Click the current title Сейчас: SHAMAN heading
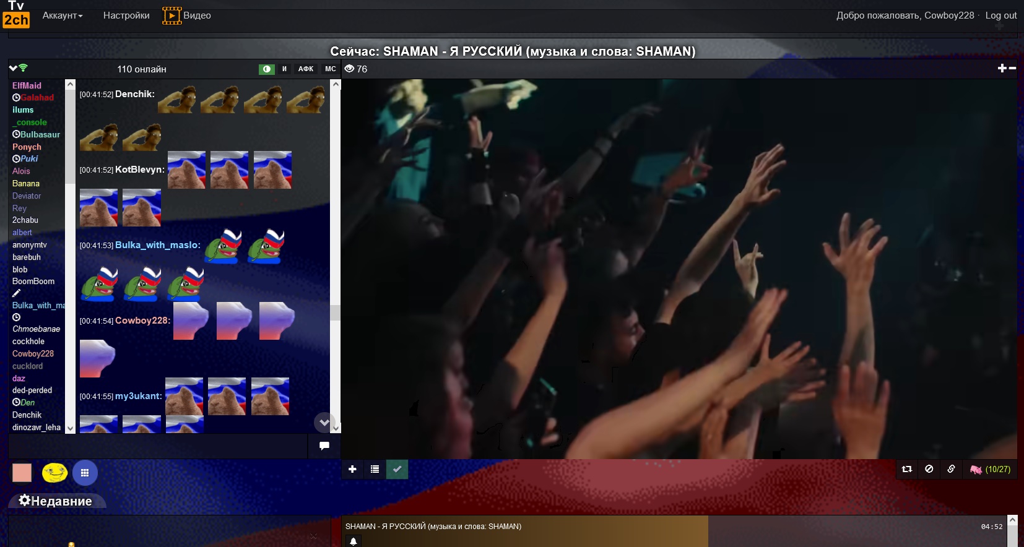This screenshot has height=547, width=1024. click(x=513, y=51)
